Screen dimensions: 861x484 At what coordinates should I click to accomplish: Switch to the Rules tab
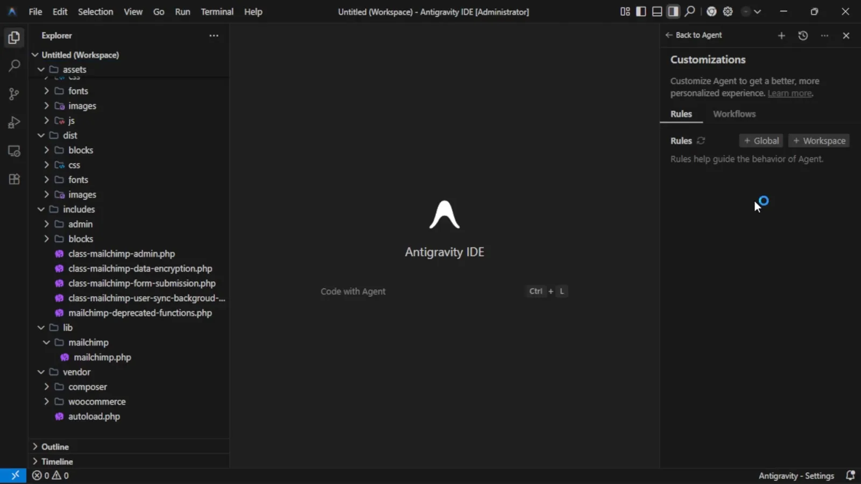tap(681, 114)
